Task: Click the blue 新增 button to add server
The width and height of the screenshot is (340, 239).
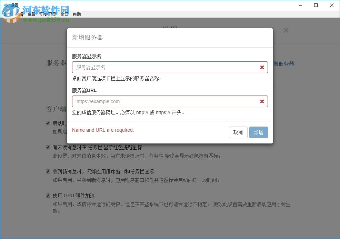Action: pos(259,132)
